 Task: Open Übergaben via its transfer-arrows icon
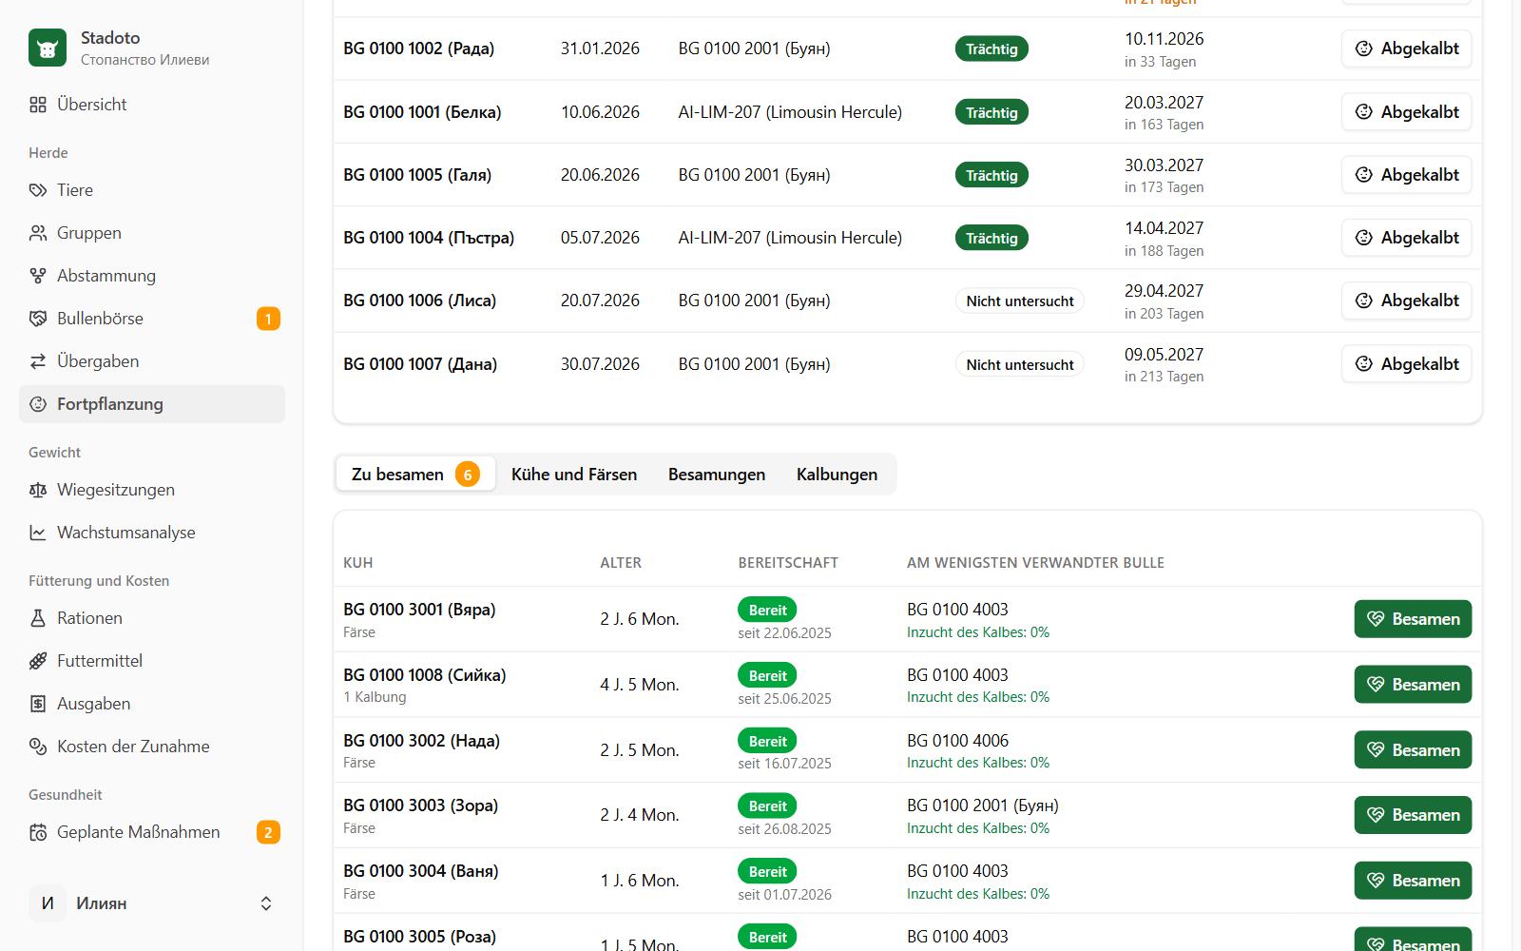tap(38, 361)
